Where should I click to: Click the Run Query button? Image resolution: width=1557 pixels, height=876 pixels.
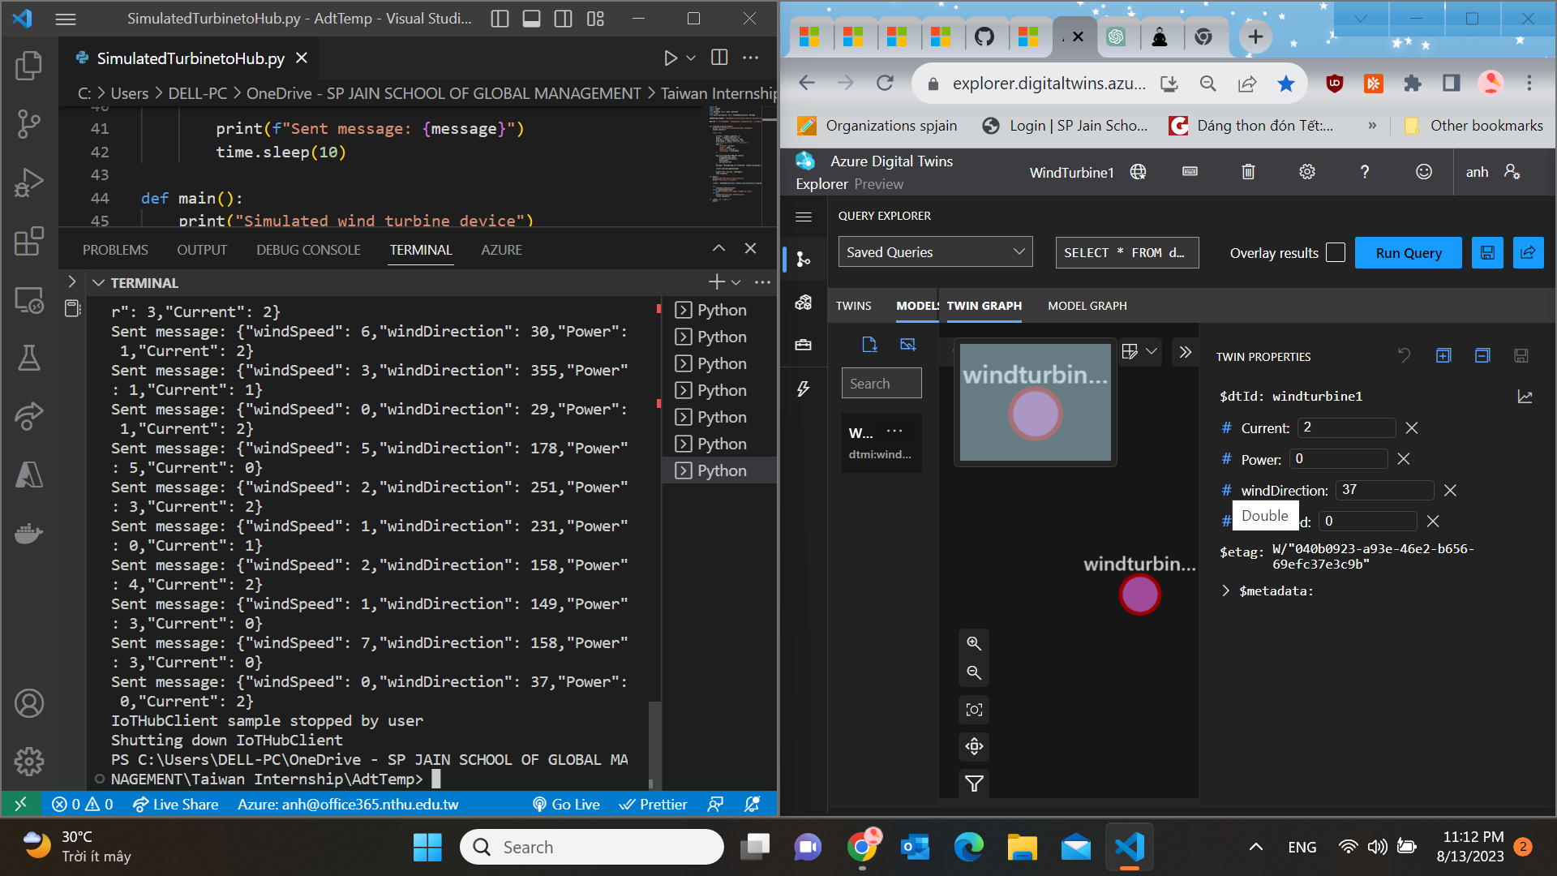[x=1409, y=252]
